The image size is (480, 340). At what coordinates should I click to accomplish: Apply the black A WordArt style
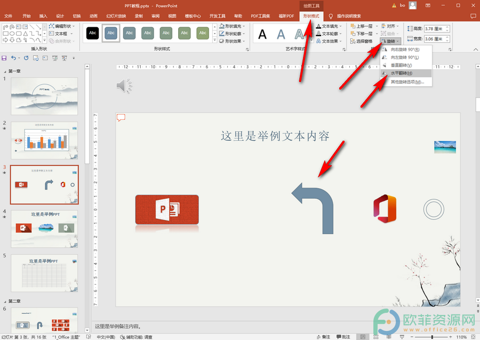click(x=262, y=34)
